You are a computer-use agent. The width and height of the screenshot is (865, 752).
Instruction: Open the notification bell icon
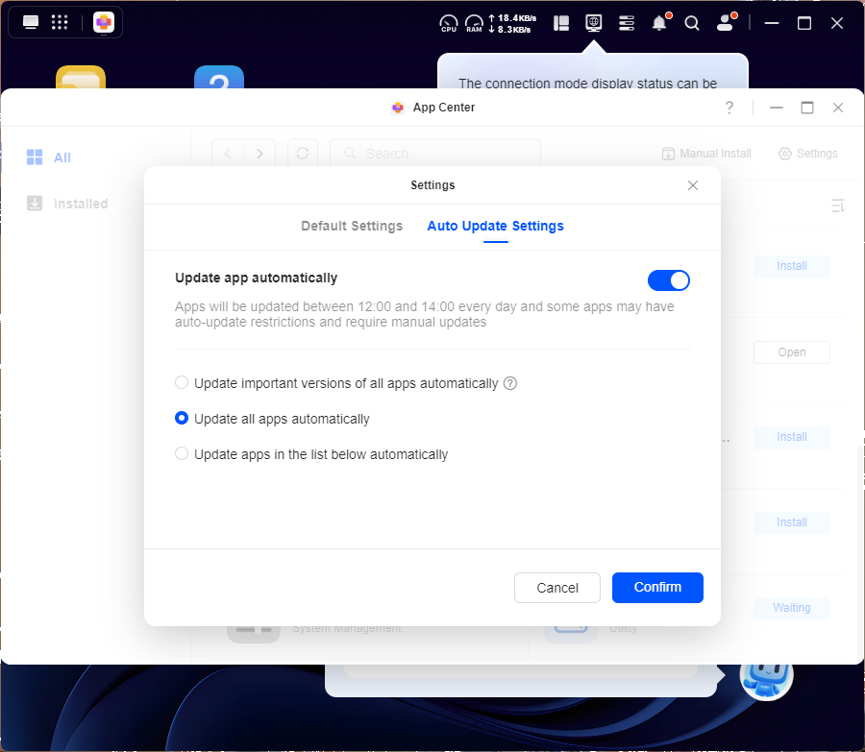[659, 23]
